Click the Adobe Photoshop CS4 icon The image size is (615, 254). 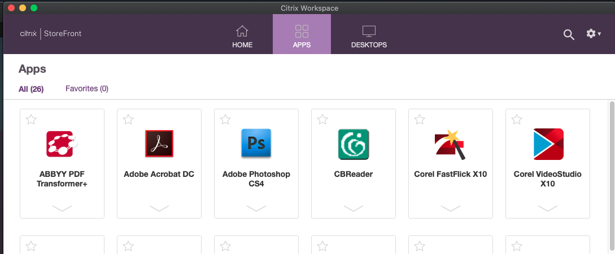click(256, 144)
